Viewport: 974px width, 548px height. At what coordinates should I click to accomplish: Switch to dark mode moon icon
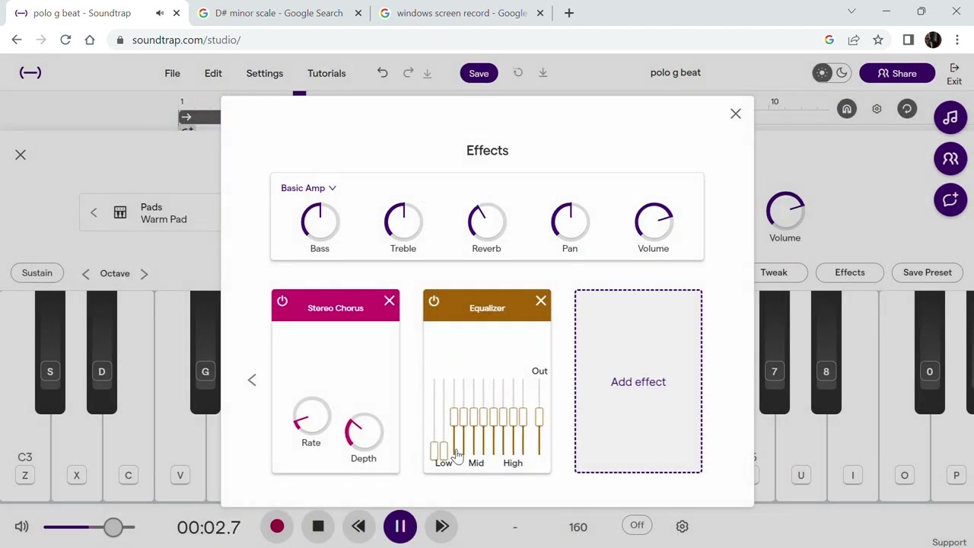click(842, 73)
